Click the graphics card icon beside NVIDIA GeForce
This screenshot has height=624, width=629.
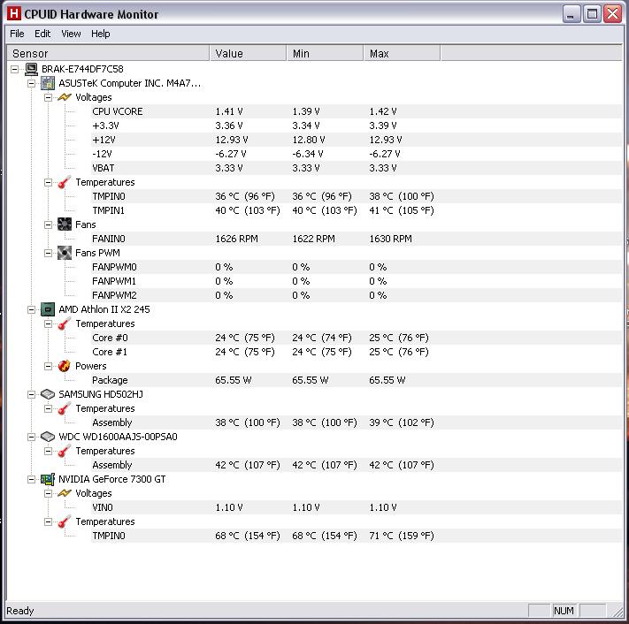pos(48,479)
